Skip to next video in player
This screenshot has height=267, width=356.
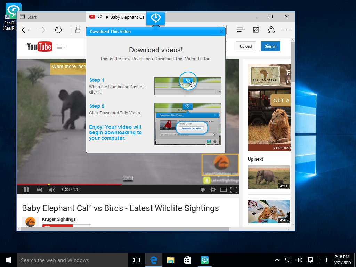tap(39, 190)
